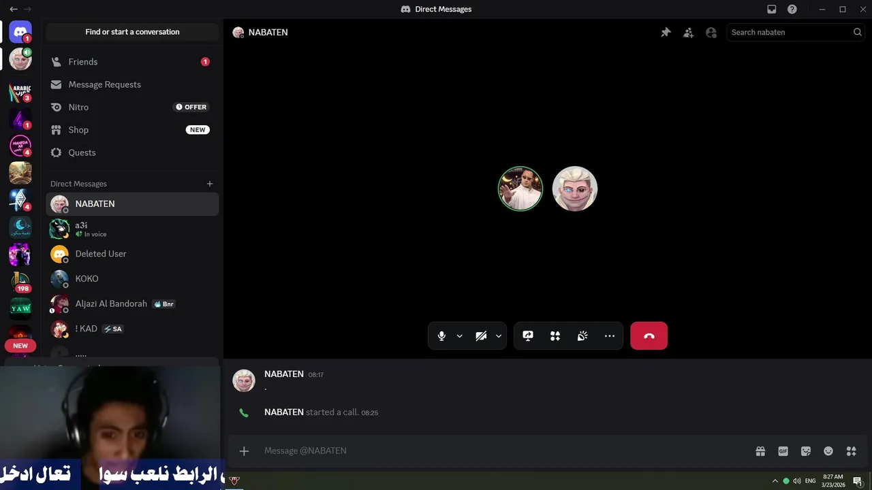Open the Quests page
The image size is (872, 490).
click(x=132, y=152)
